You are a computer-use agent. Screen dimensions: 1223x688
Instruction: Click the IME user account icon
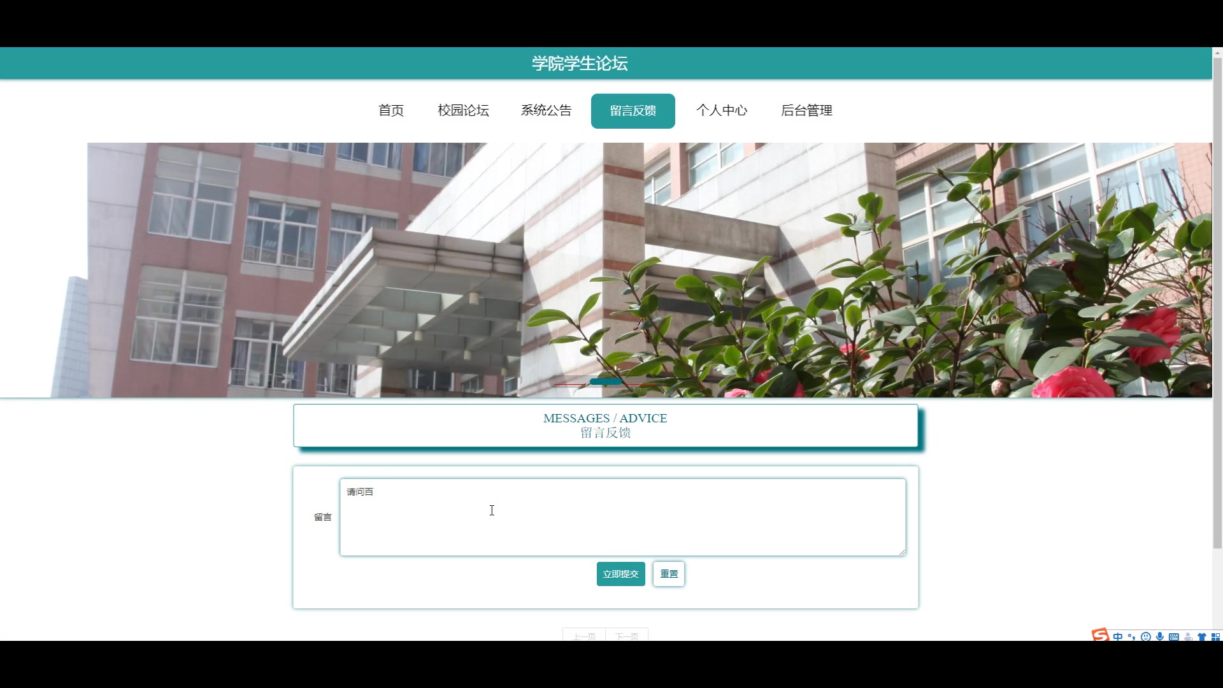1188,636
